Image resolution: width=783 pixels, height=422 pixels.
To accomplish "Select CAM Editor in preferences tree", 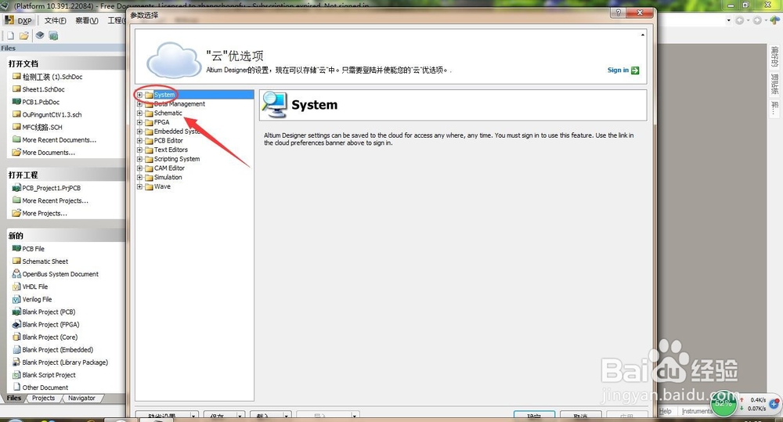I will 169,168.
